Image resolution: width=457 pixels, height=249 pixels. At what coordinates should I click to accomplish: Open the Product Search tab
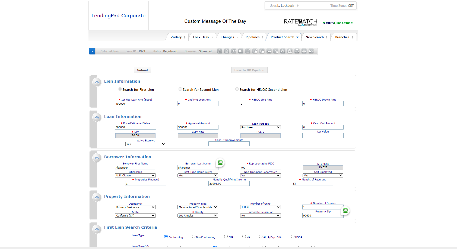pyautogui.click(x=284, y=37)
